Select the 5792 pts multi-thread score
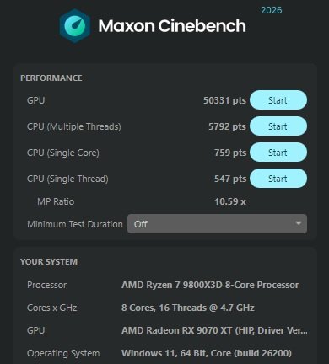This screenshot has width=329, height=364. pyautogui.click(x=227, y=126)
